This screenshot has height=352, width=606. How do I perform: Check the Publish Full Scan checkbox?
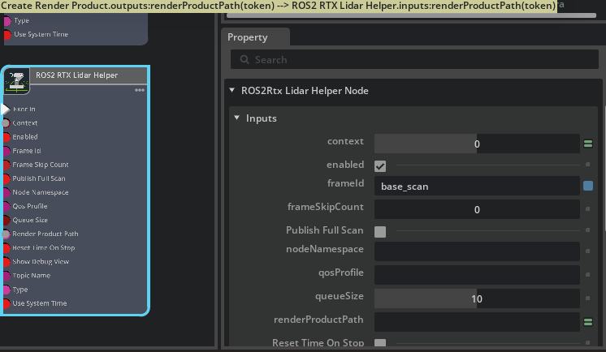tap(380, 232)
